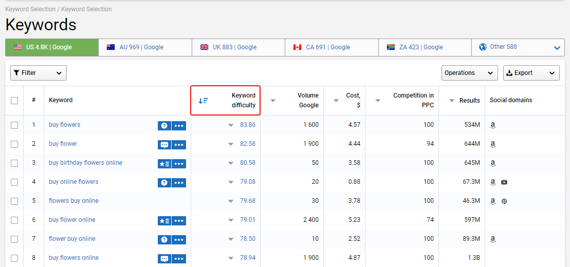
Task: Open the three-dots menu for buy flowers
Action: click(x=179, y=126)
